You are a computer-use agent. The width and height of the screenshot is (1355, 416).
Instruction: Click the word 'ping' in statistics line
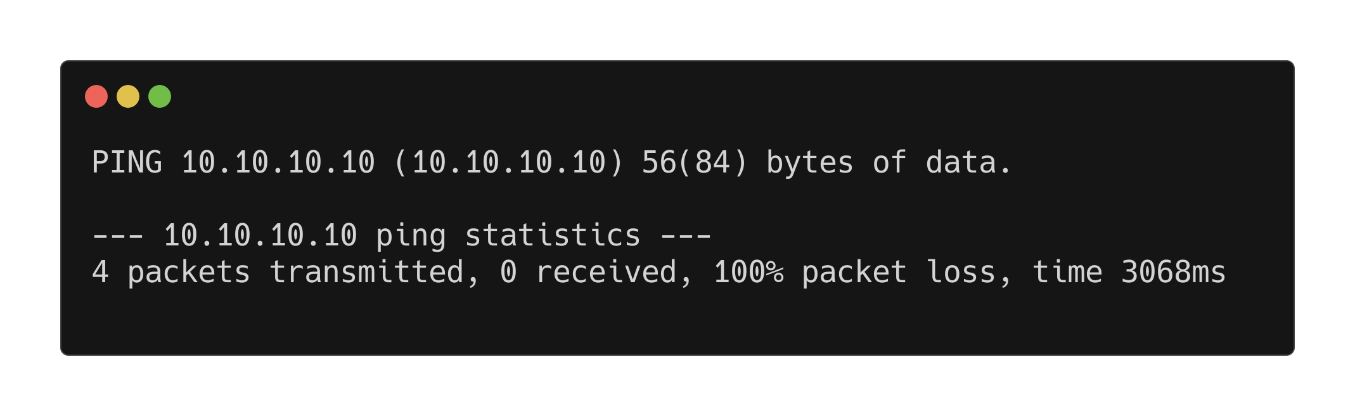(411, 235)
